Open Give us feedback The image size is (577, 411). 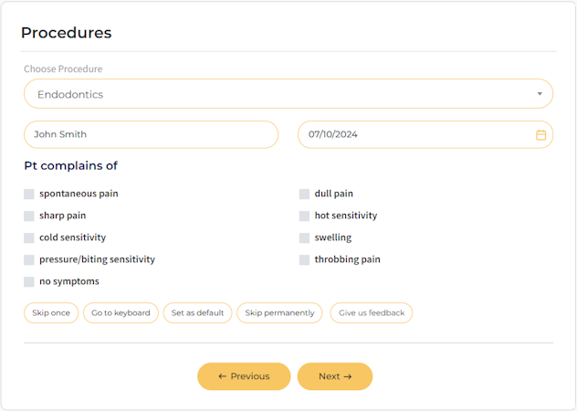click(372, 313)
